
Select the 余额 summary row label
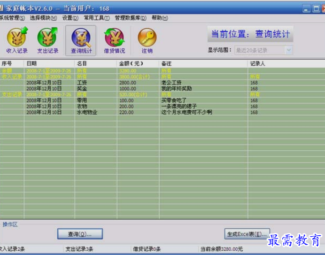[x=7, y=71]
